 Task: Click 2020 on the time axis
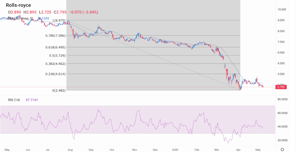pyautogui.click(x=175, y=150)
